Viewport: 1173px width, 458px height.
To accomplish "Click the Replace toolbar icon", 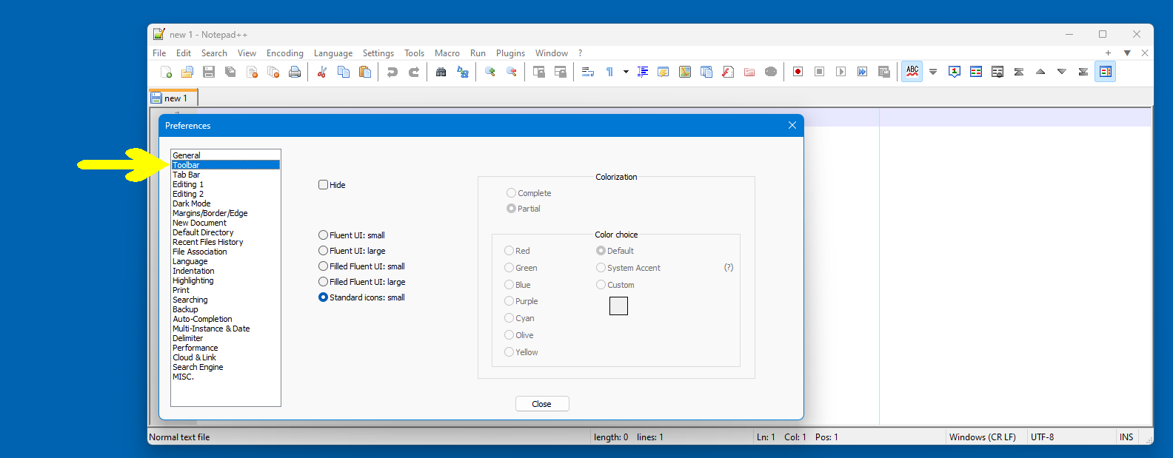I will pyautogui.click(x=463, y=72).
